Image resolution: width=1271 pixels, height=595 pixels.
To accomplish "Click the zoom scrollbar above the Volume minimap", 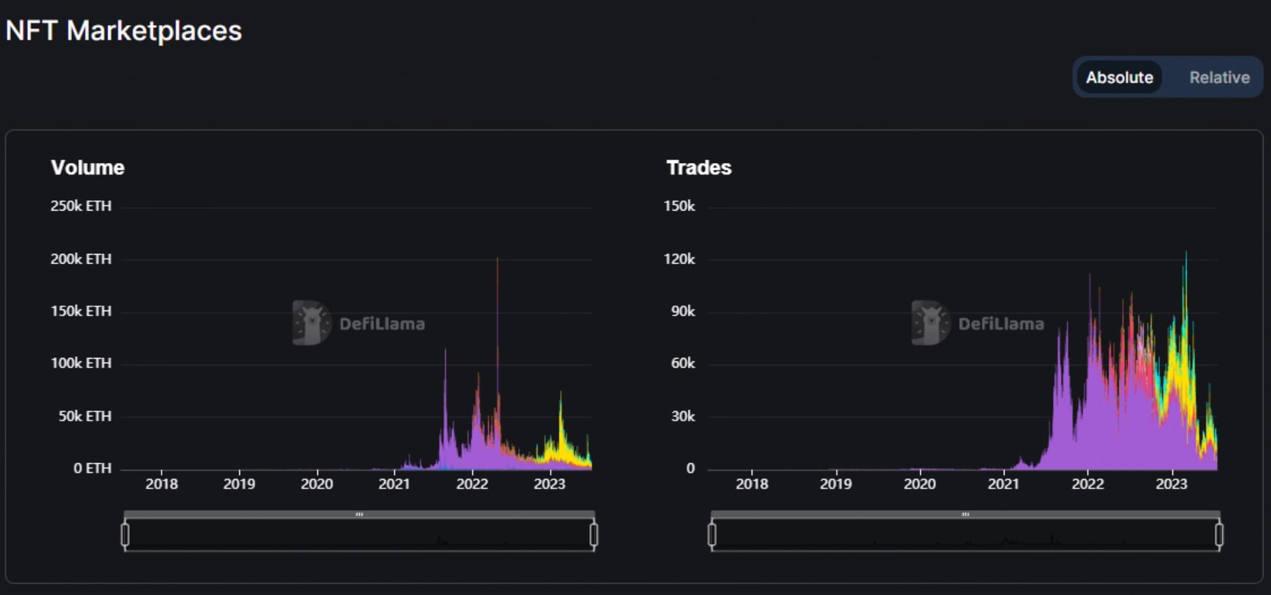I will 360,515.
